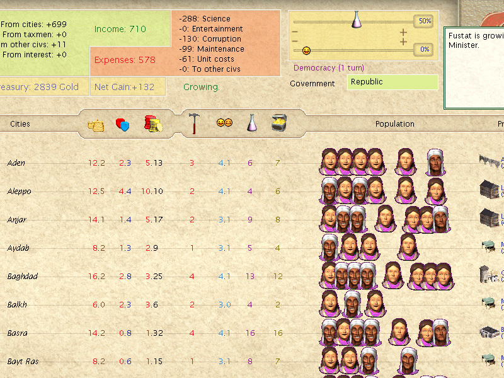Click the production building icon in Aleppo's row

coord(490,189)
